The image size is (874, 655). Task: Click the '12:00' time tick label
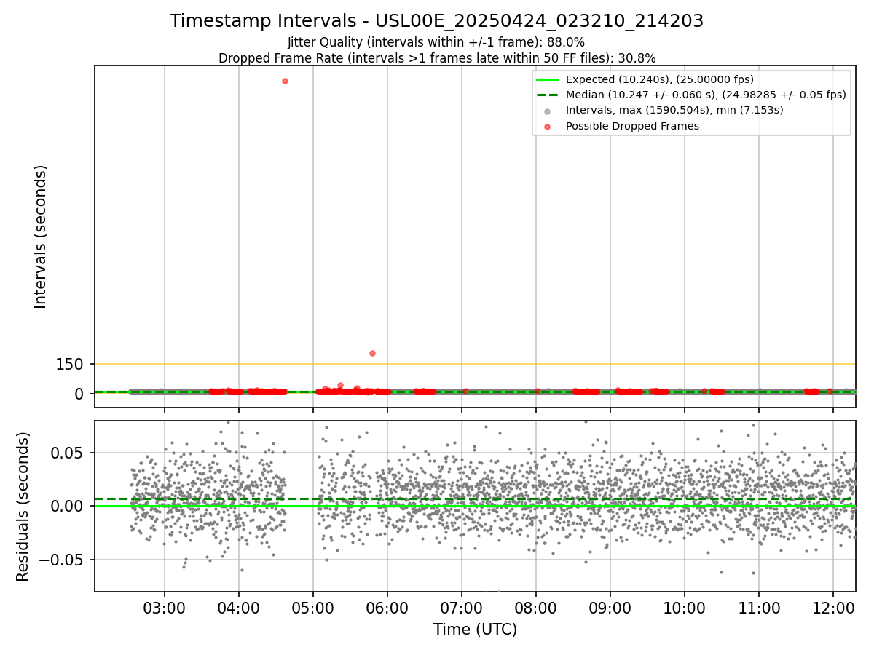click(x=833, y=607)
